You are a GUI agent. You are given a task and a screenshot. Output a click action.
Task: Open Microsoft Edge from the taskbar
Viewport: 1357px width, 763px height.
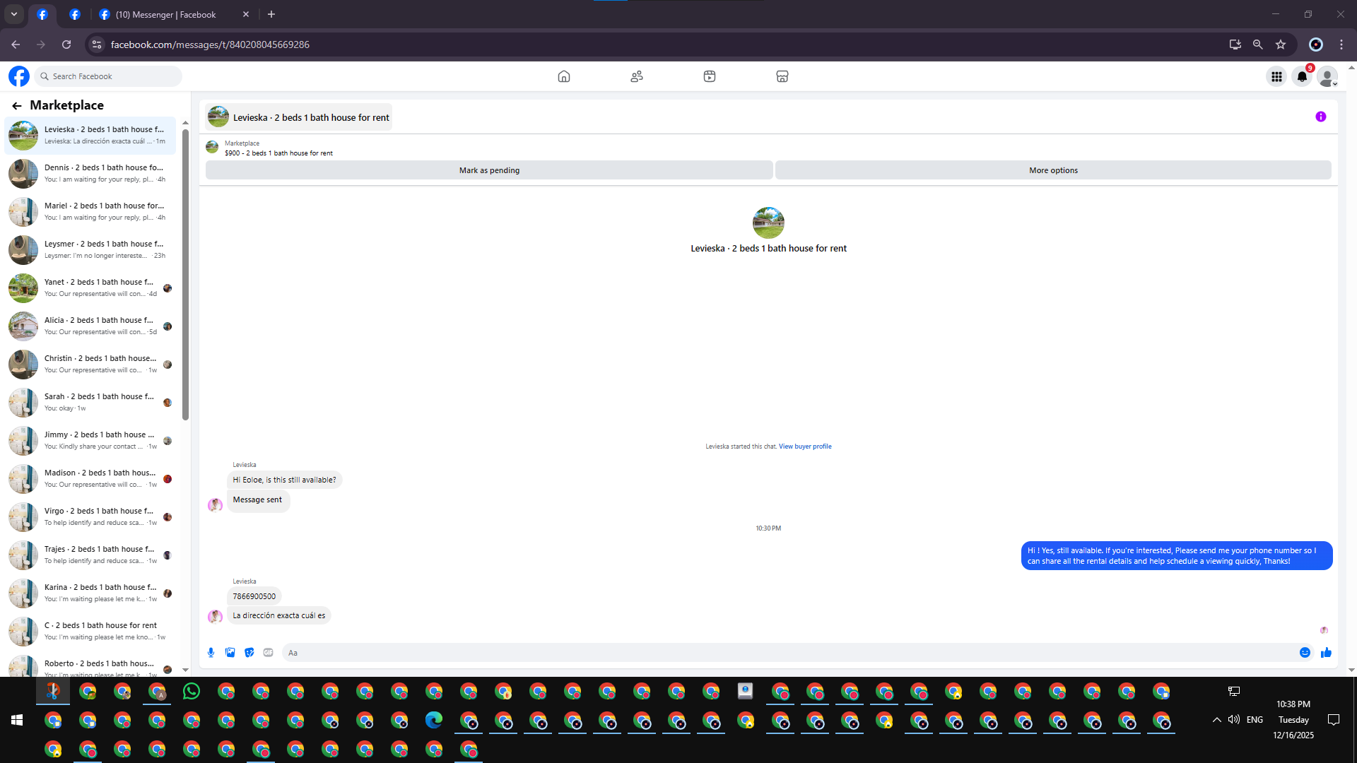pos(434,720)
